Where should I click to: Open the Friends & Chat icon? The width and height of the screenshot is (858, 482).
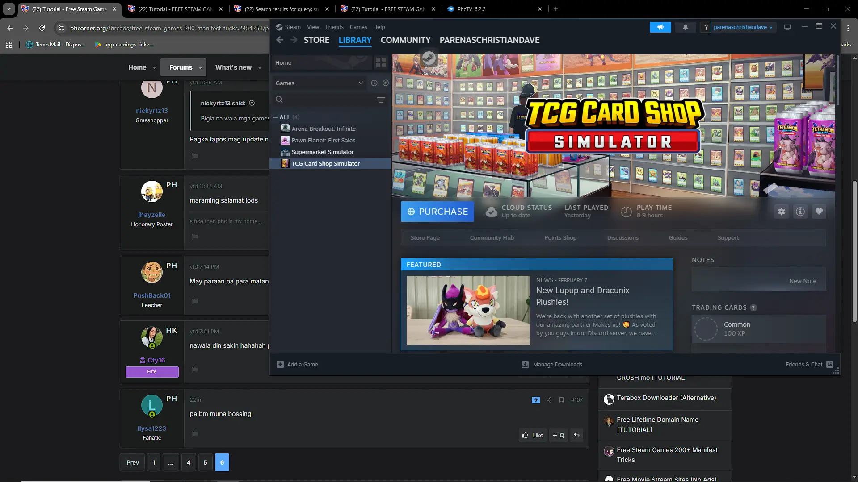pyautogui.click(x=830, y=364)
